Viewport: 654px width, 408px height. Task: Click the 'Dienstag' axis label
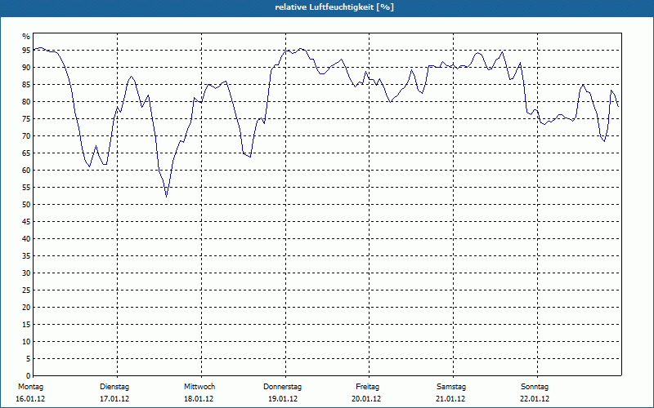(114, 387)
